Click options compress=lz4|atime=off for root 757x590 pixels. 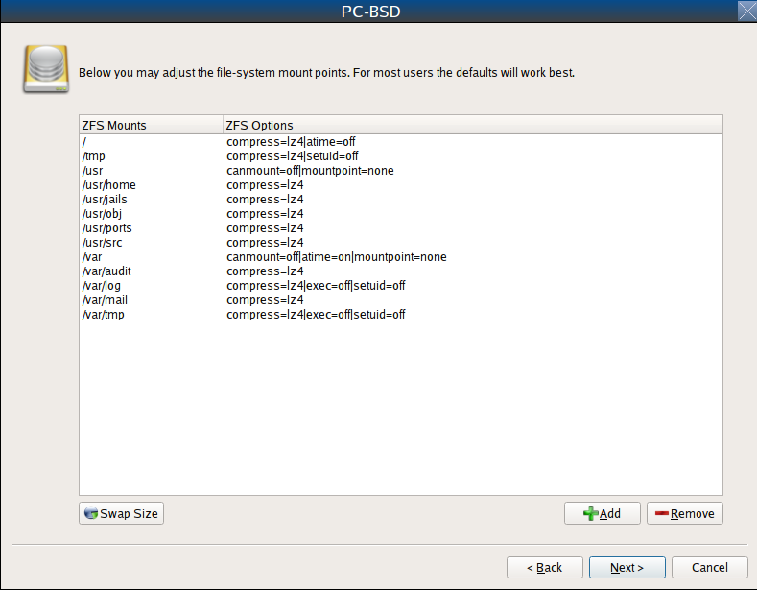(x=291, y=142)
